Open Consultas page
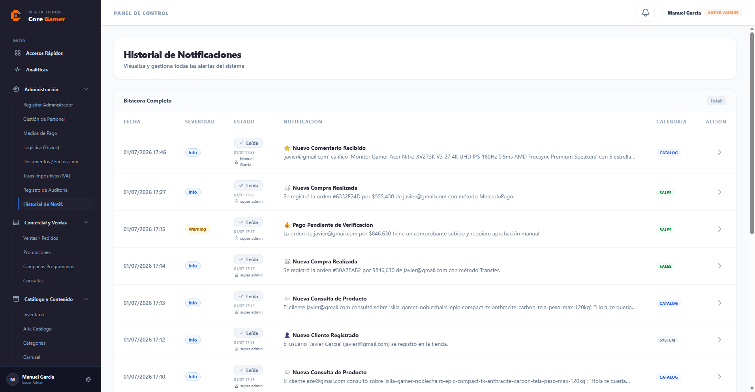The height and width of the screenshot is (392, 755). click(34, 281)
